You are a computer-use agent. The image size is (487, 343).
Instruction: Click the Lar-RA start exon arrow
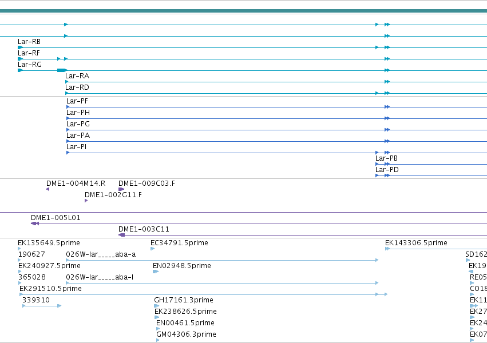67,82
